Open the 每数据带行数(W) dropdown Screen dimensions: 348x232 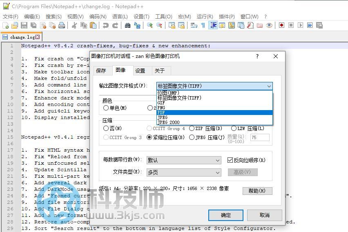point(184,160)
